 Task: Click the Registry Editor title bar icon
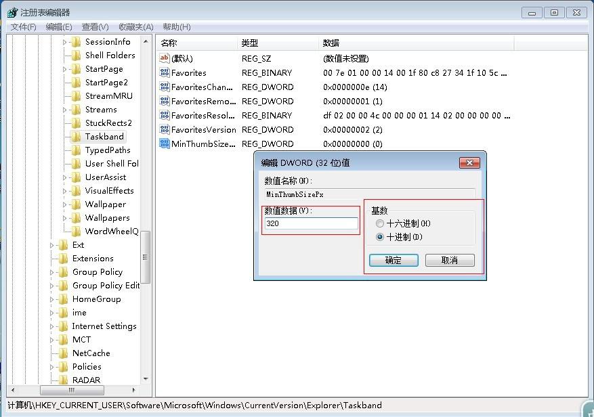coord(12,12)
